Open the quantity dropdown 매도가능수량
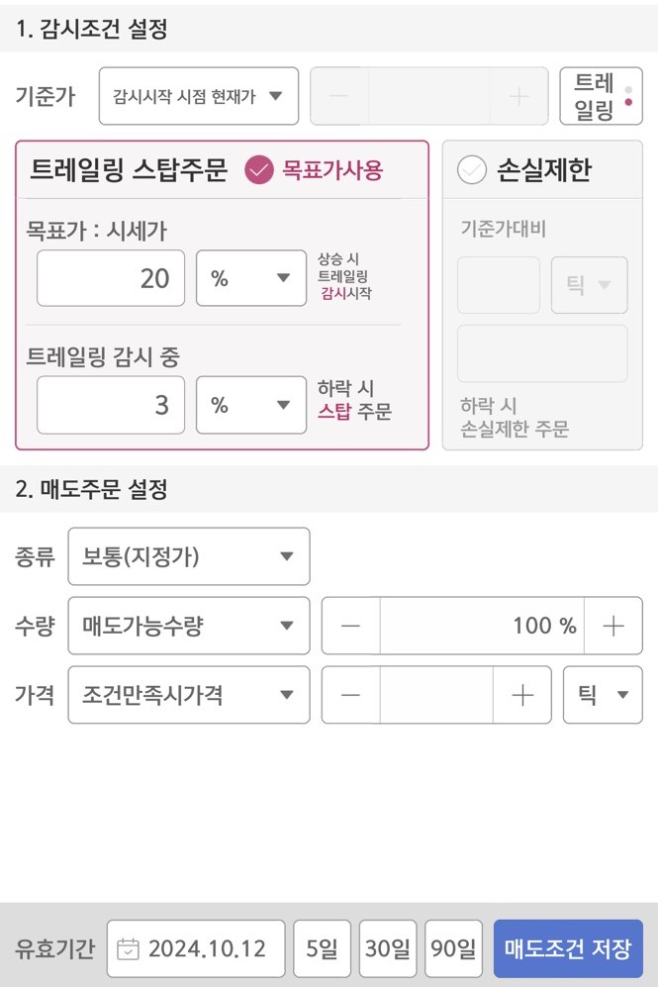The image size is (658, 987). click(x=188, y=626)
